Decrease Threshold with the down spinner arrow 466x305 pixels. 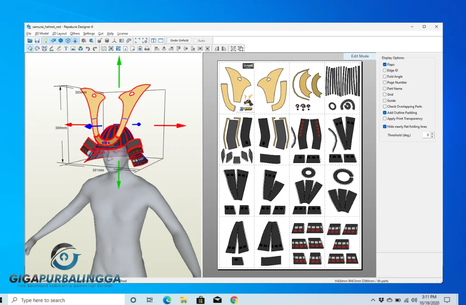(432, 137)
